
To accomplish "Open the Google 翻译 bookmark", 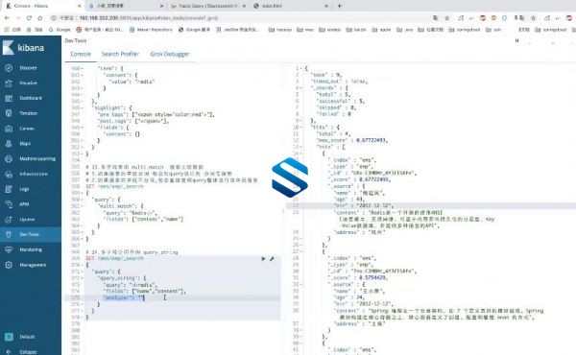I will click(194, 30).
